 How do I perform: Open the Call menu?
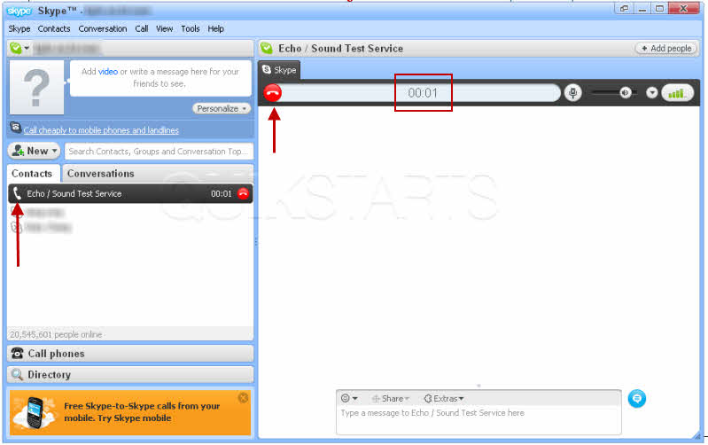pyautogui.click(x=141, y=29)
